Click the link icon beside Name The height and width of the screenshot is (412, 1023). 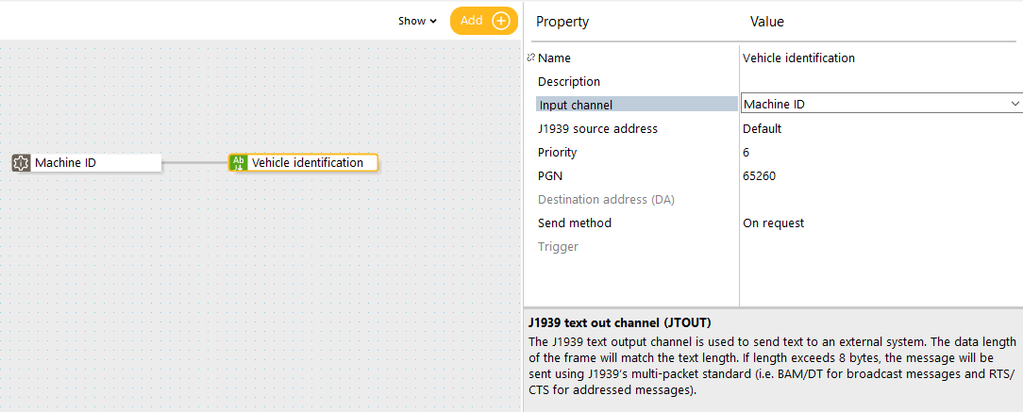(530, 58)
